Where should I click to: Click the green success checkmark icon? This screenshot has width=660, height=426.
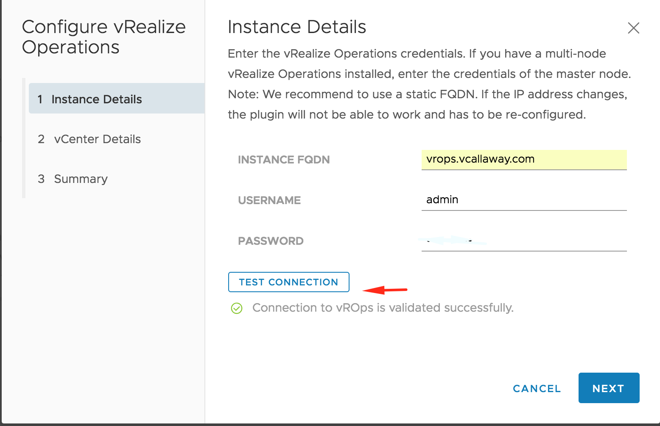pyautogui.click(x=237, y=308)
